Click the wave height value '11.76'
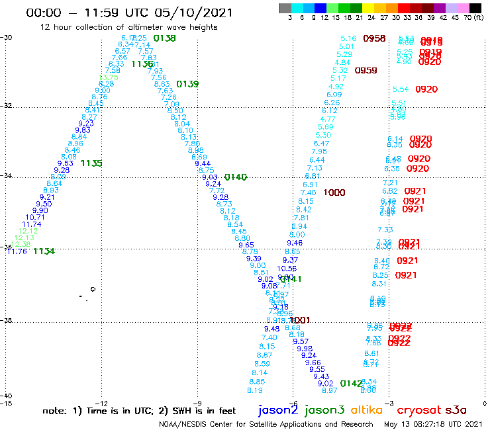The width and height of the screenshot is (490, 430). pyautogui.click(x=17, y=251)
